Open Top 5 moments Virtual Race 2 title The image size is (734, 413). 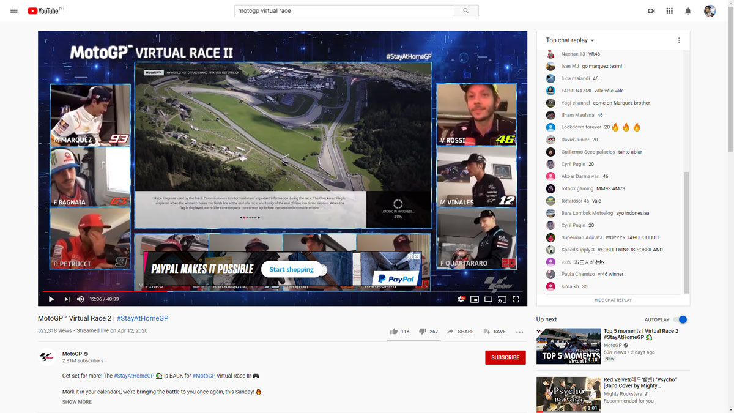(640, 334)
